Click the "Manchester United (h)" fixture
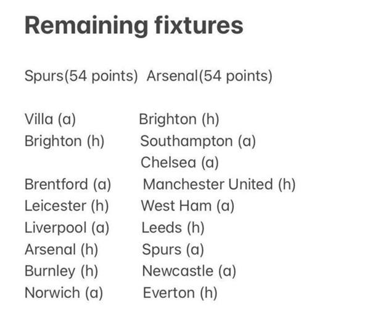This screenshot has height=320, width=370. click(219, 184)
